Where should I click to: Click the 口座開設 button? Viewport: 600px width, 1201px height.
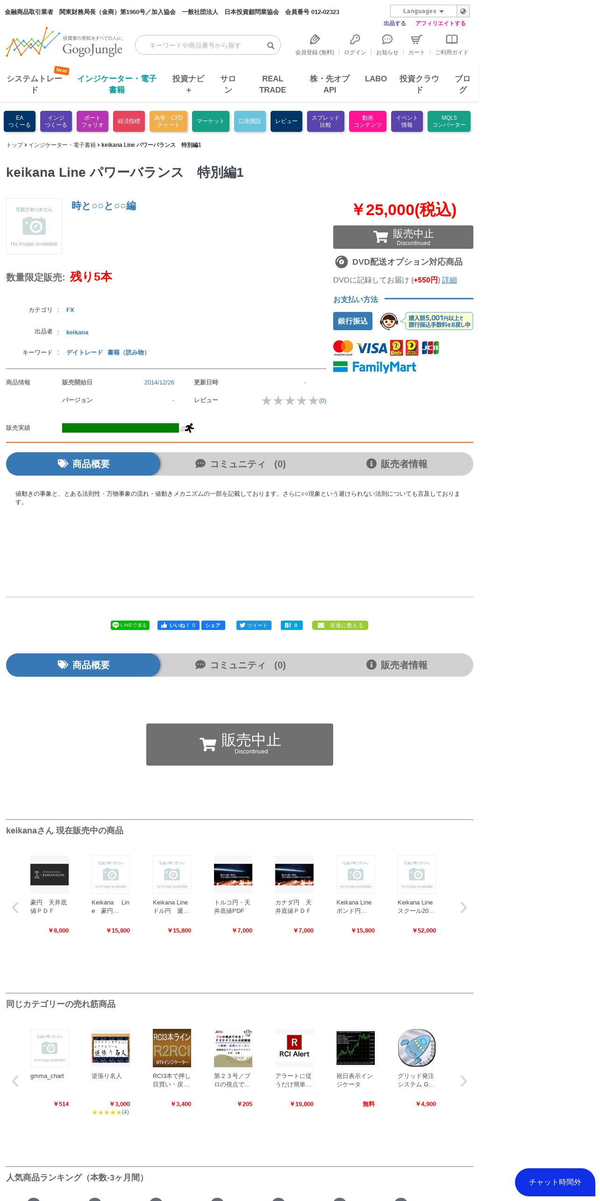coord(250,122)
